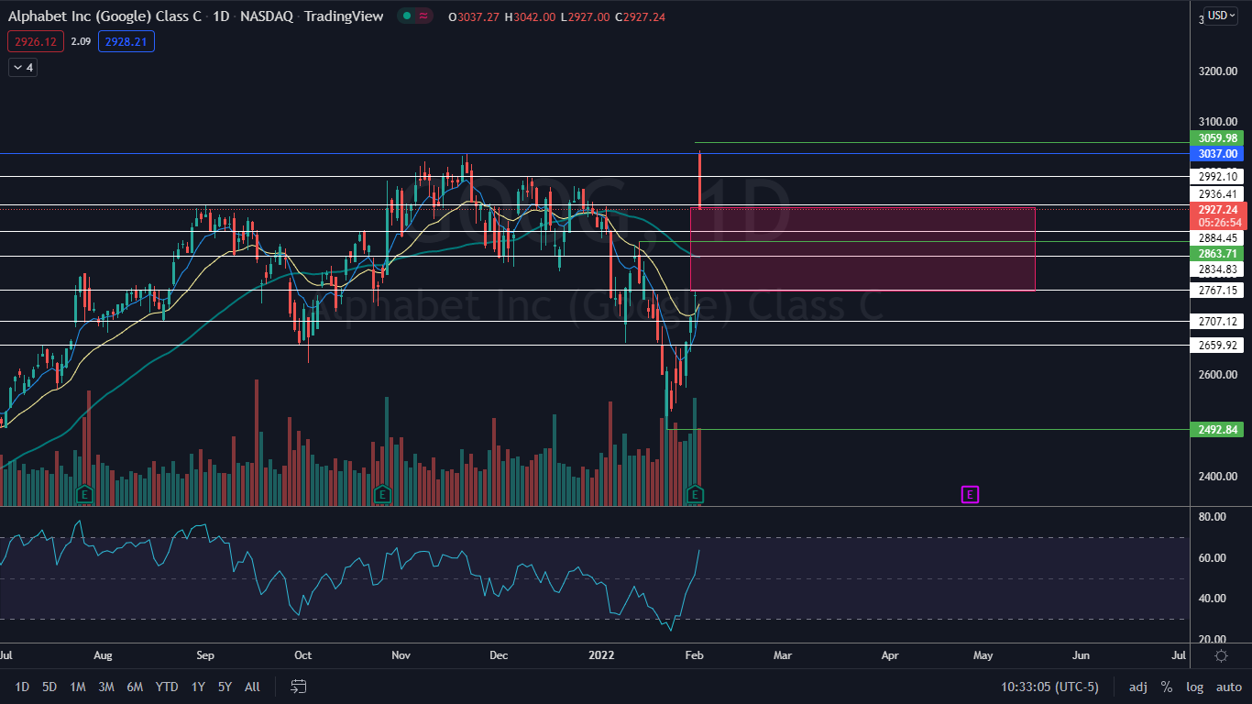Toggle percent scale mode
This screenshot has width=1252, height=704.
(x=1167, y=687)
